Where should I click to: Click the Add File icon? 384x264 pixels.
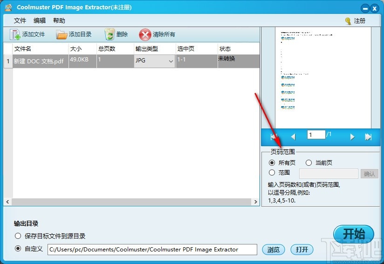pyautogui.click(x=15, y=34)
